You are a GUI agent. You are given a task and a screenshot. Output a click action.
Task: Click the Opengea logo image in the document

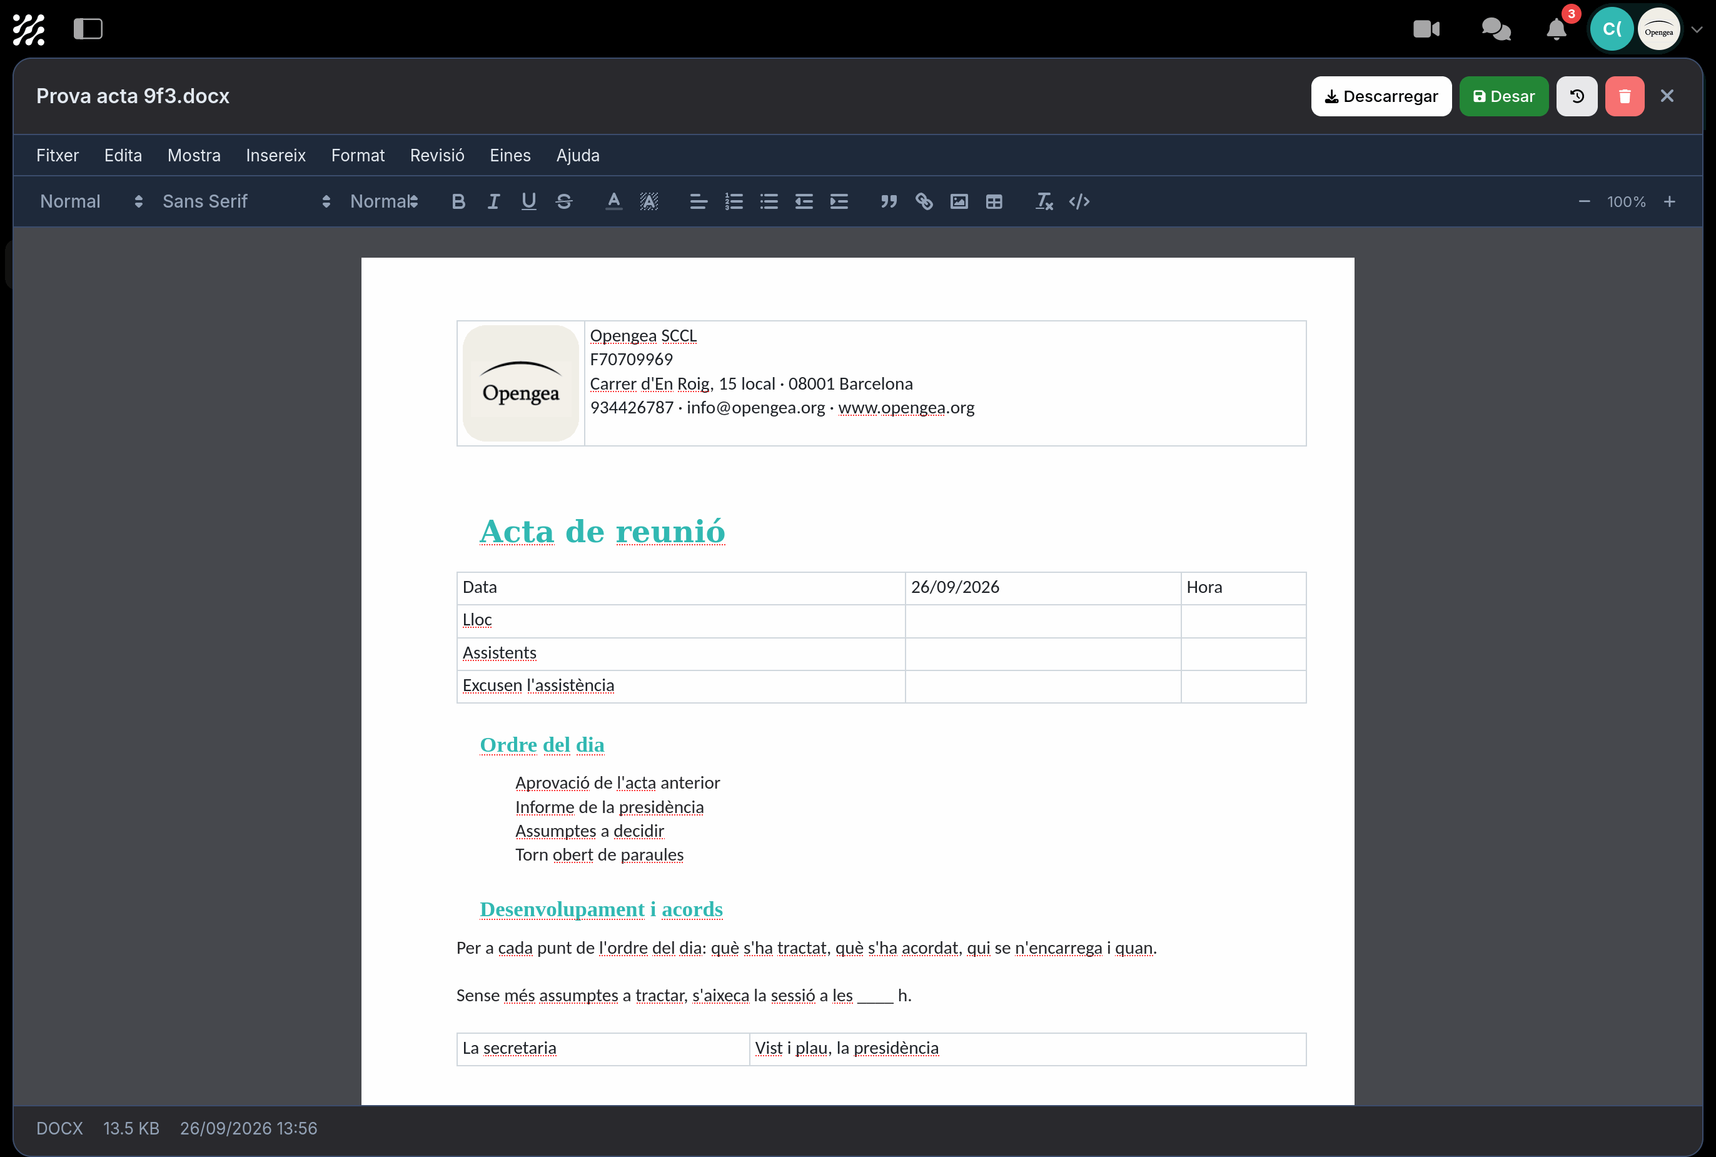pos(521,383)
